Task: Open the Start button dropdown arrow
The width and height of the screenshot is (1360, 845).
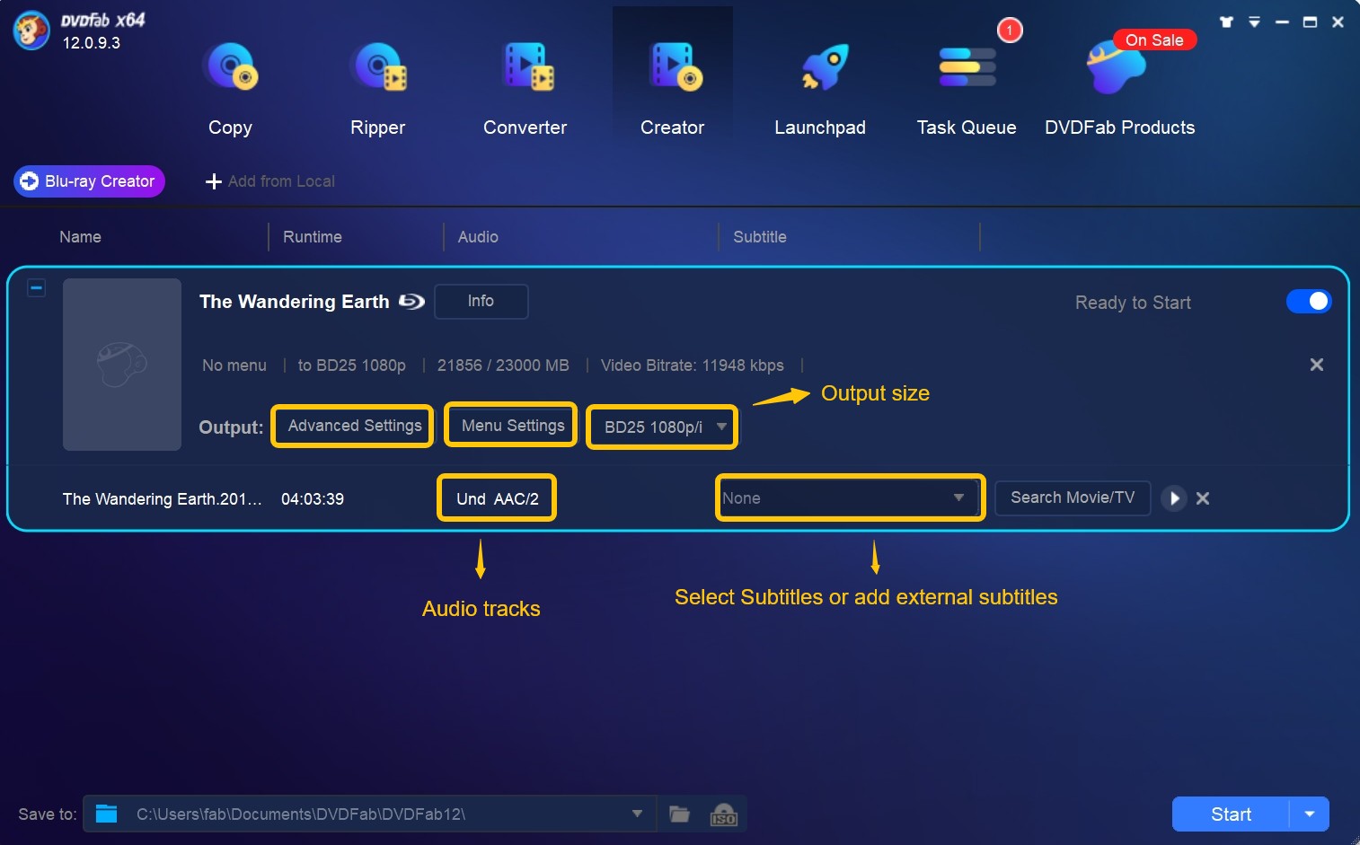Action: click(x=1310, y=814)
